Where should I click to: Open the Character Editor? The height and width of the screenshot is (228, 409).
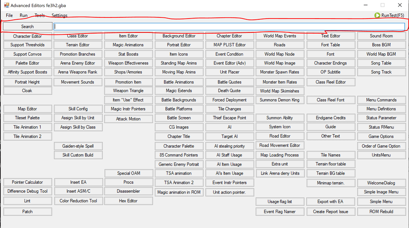tap(27, 36)
